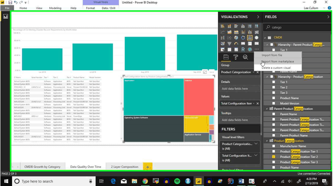Select the slicer visual

(222, 49)
